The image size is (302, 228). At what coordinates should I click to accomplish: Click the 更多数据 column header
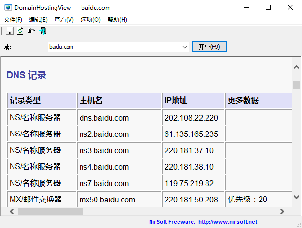259,101
